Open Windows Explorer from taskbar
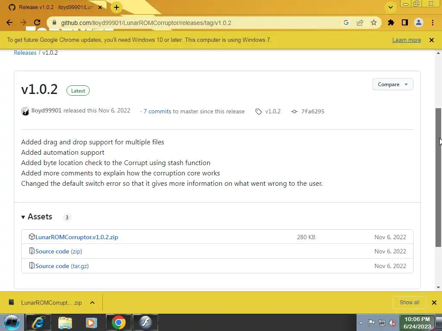Screen dimensions: 442x331 point(65,322)
